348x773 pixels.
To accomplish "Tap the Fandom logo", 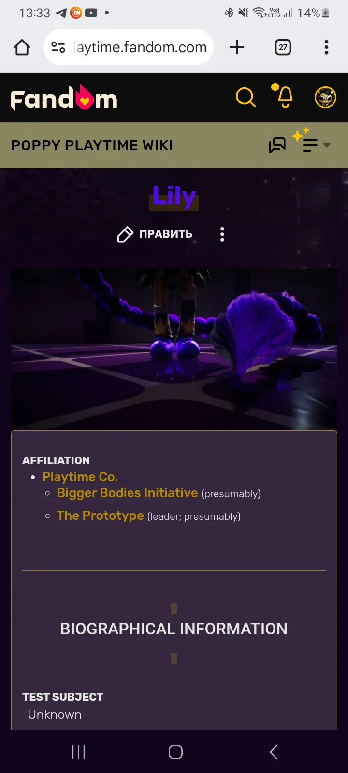I will [64, 98].
